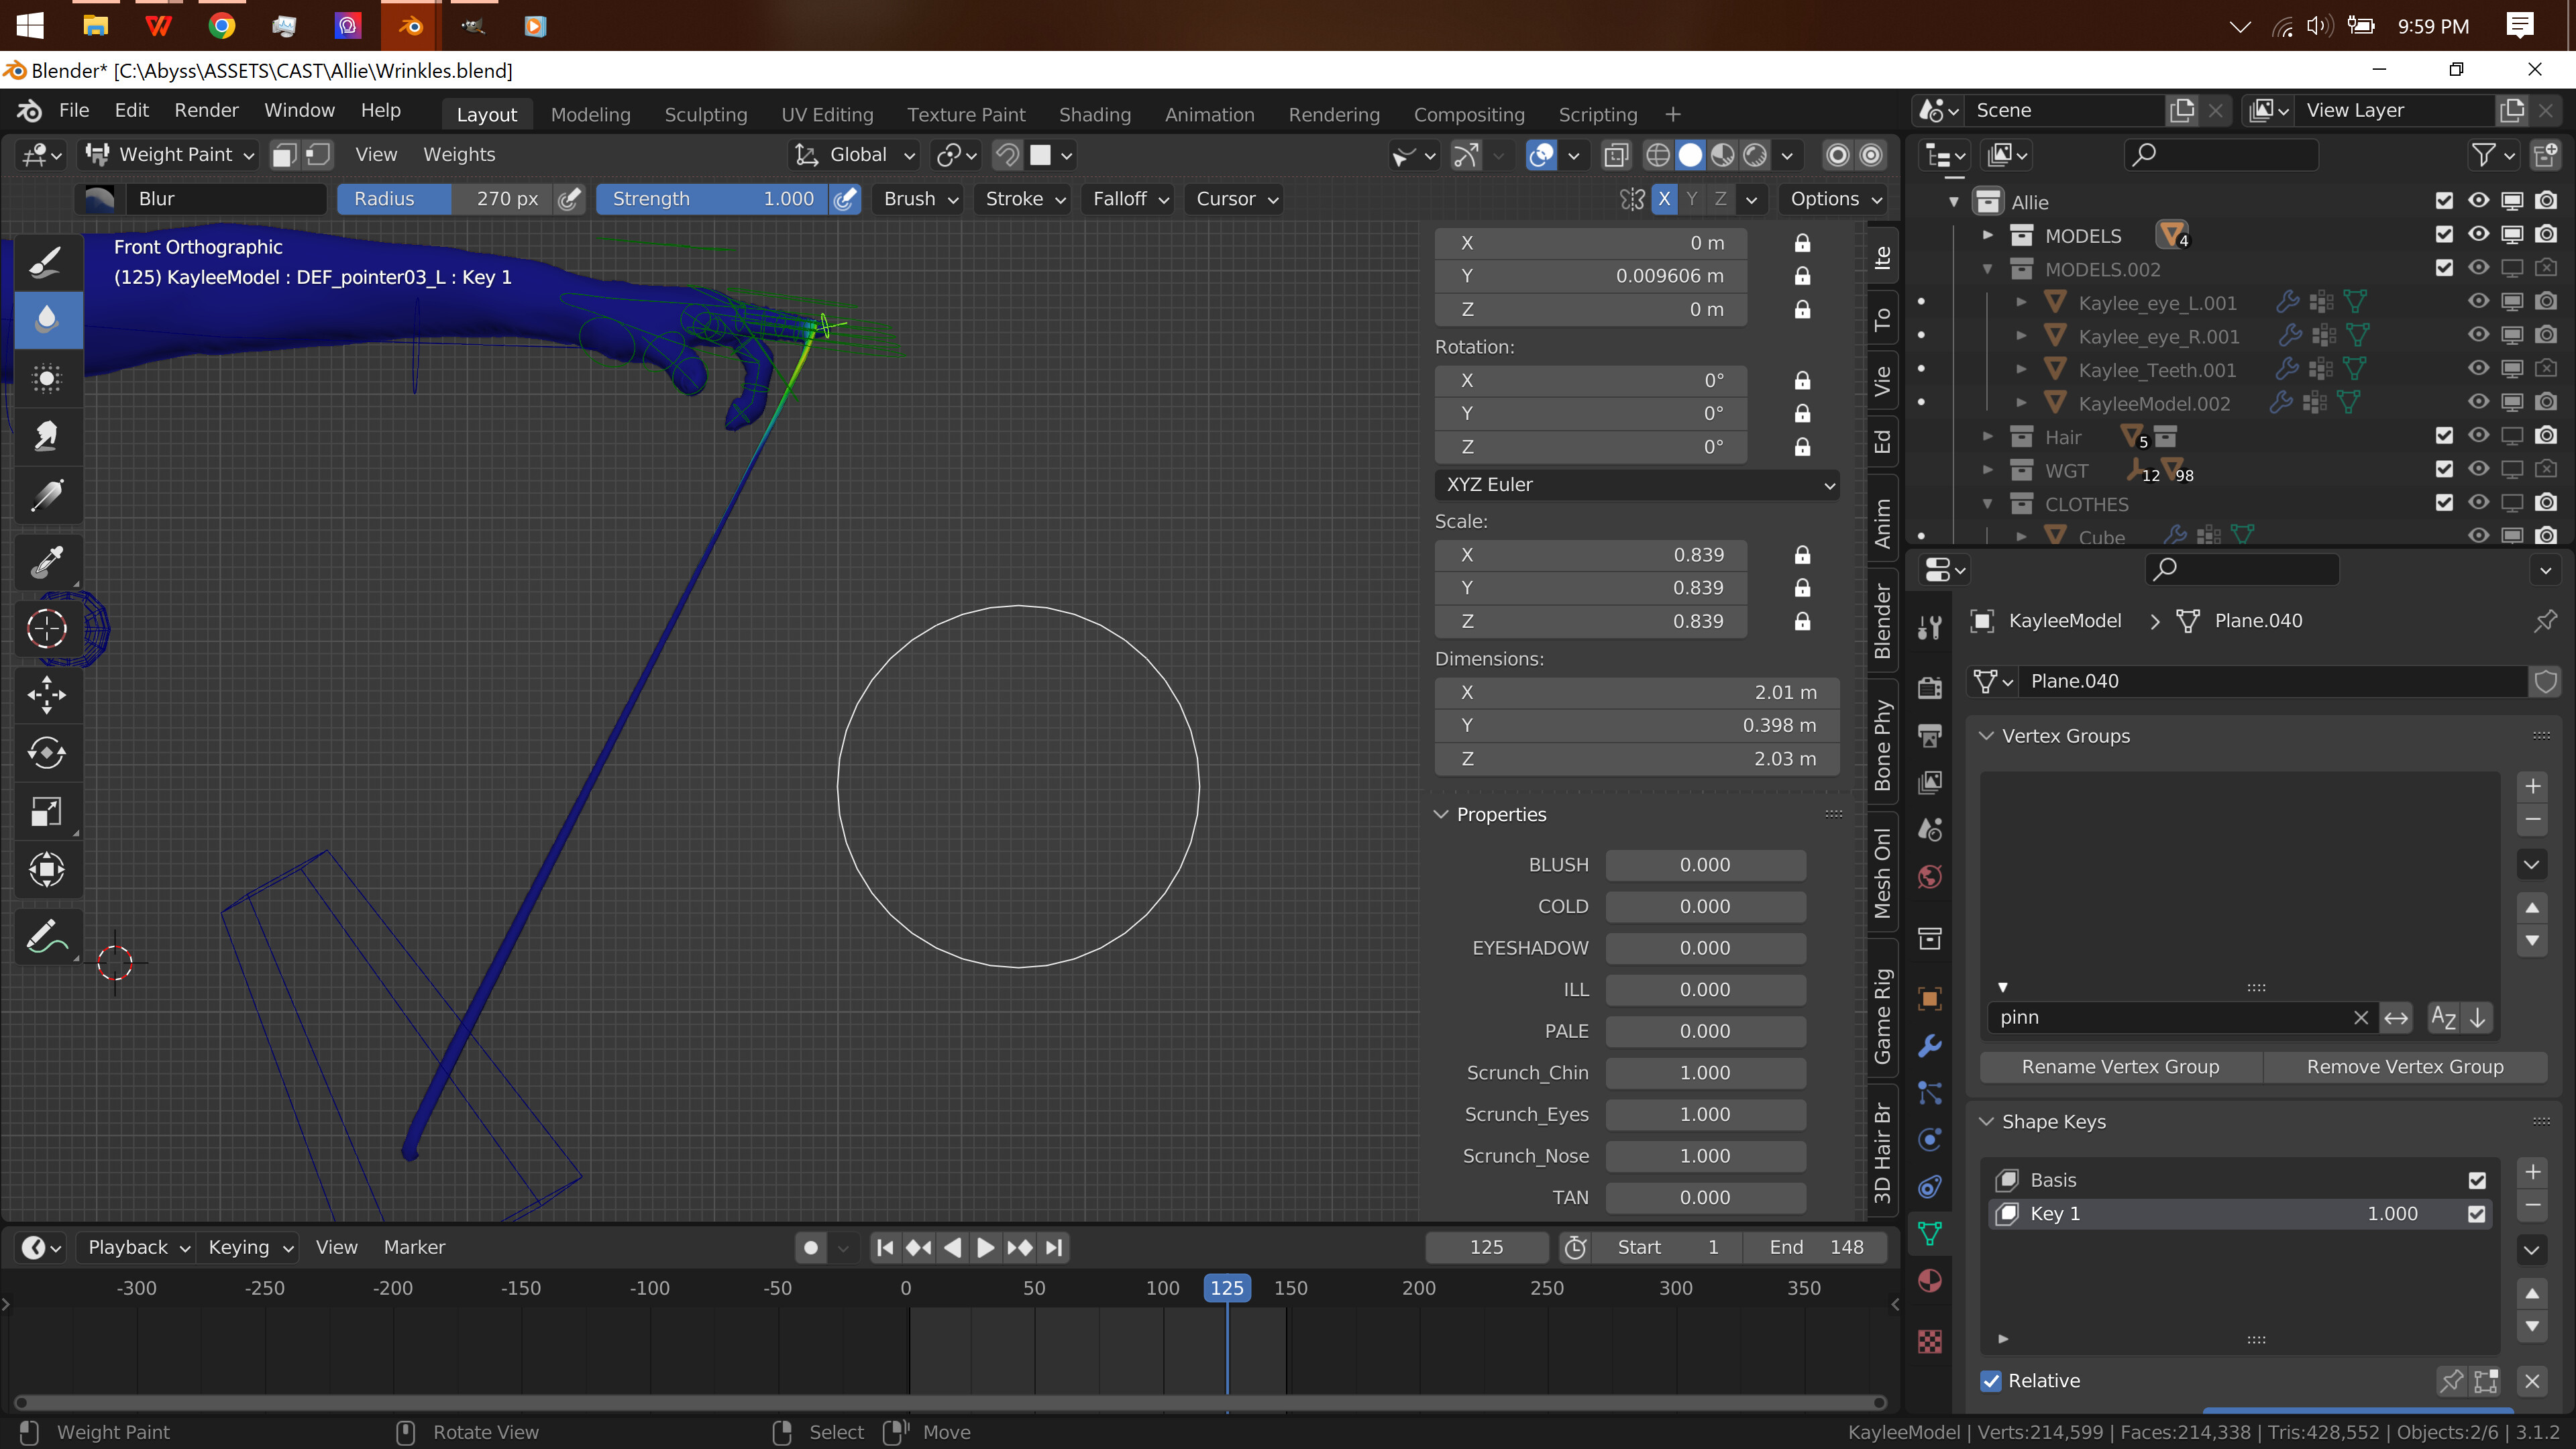Expand the Hair collection in outliner

pyautogui.click(x=1988, y=437)
